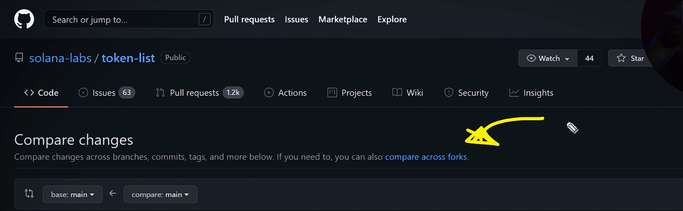683x211 pixels.
Task: Focus the Search or jump to field
Action: pos(129,19)
